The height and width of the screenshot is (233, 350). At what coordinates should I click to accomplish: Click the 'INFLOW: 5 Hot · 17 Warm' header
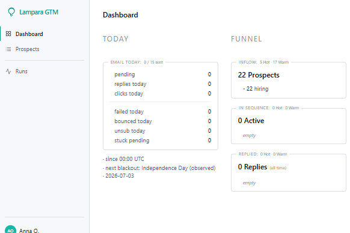[263, 62]
